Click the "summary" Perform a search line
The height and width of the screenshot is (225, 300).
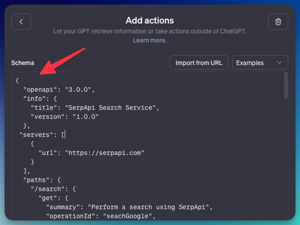pos(129,207)
